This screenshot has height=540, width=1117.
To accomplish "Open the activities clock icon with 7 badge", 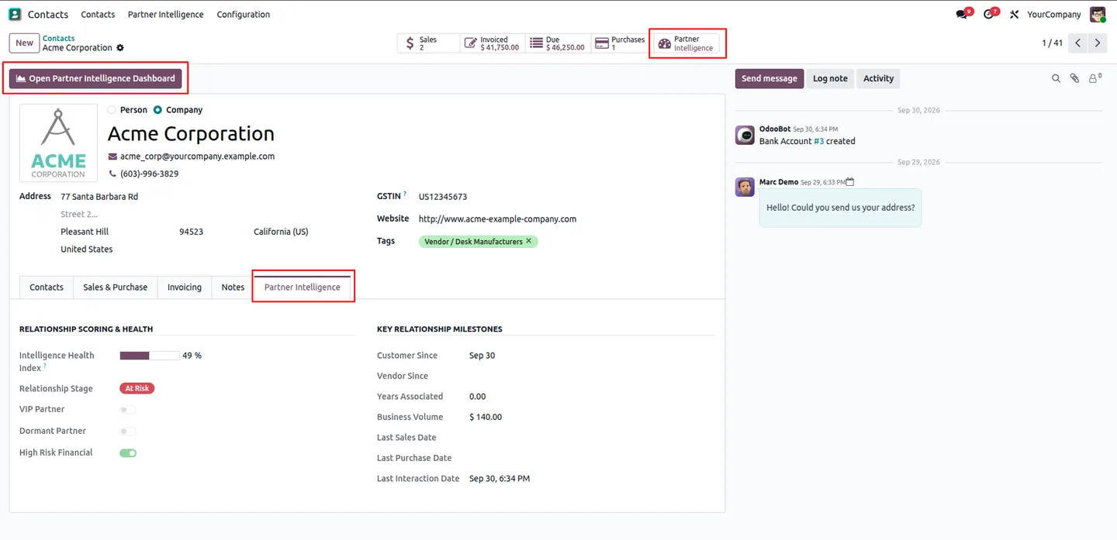I will click(991, 14).
